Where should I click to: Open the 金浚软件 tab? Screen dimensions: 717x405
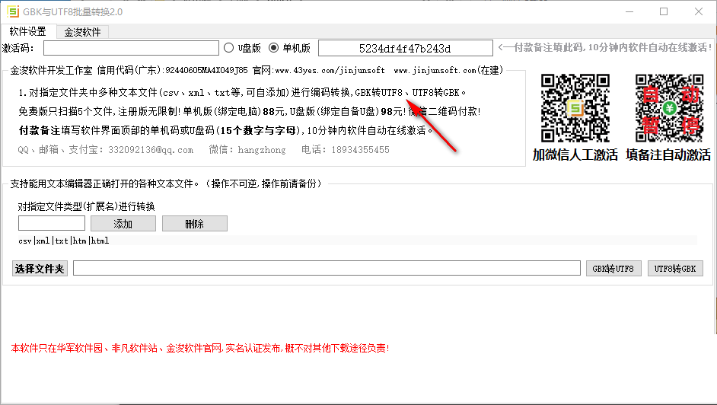(x=82, y=32)
